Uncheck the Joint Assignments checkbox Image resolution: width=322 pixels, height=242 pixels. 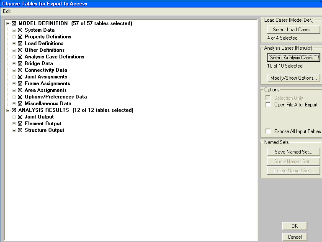(20, 77)
